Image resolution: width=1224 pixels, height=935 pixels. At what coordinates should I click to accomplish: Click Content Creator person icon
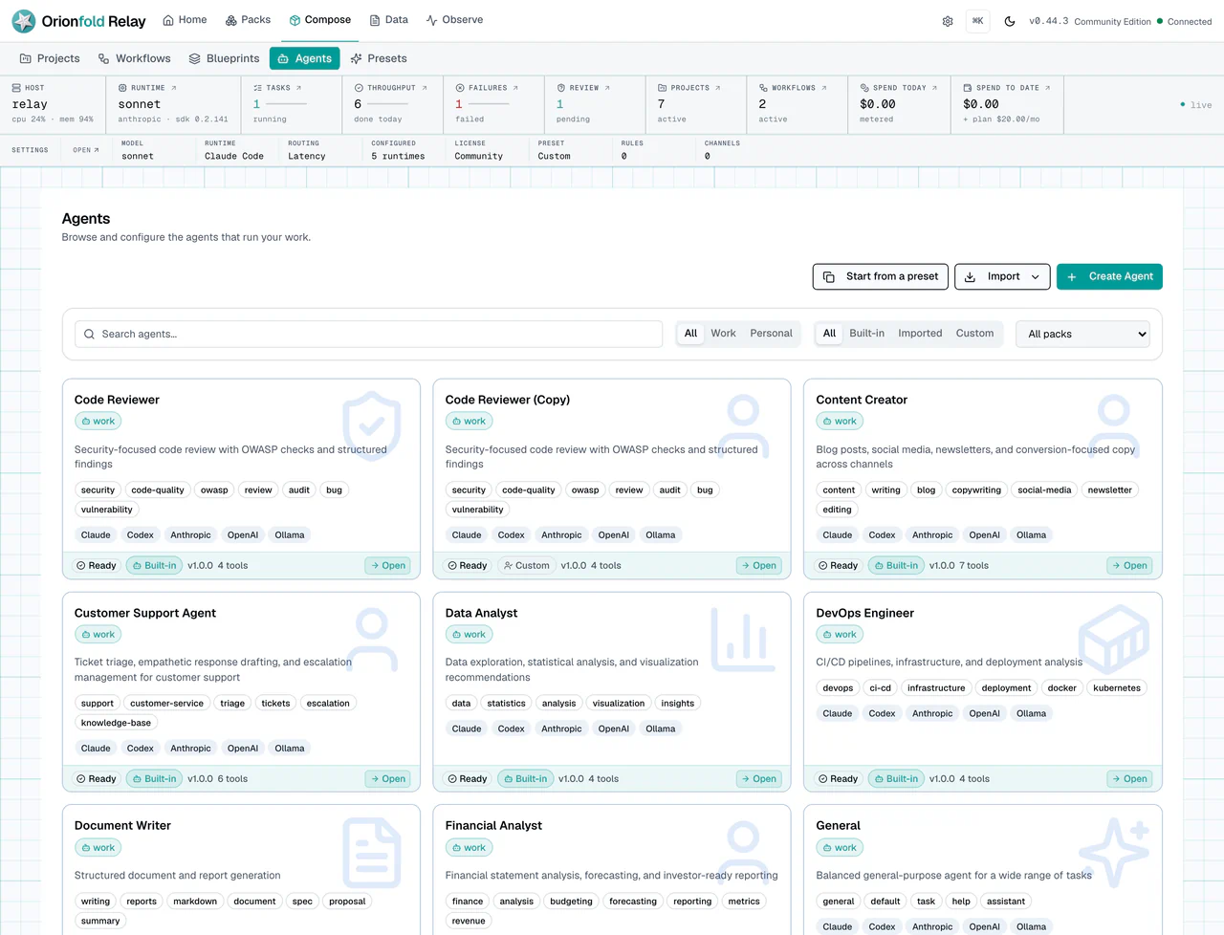[x=1114, y=425]
